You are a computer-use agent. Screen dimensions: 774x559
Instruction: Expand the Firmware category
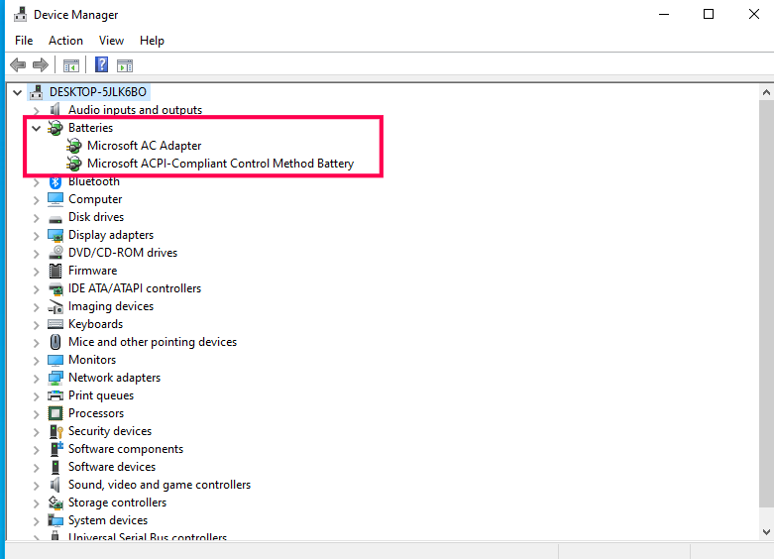(x=36, y=272)
